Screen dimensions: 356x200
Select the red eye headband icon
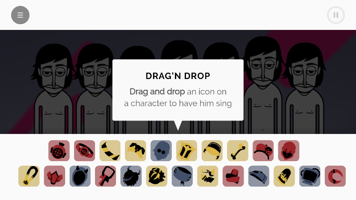point(84,151)
